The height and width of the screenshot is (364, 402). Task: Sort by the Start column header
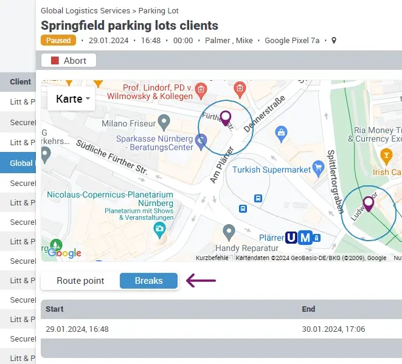(55, 309)
